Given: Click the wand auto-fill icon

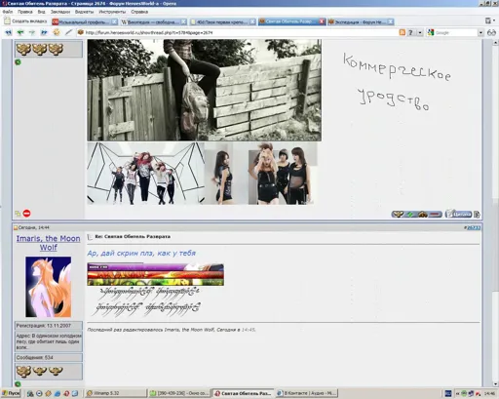Looking at the screenshot, I should tap(68, 32).
